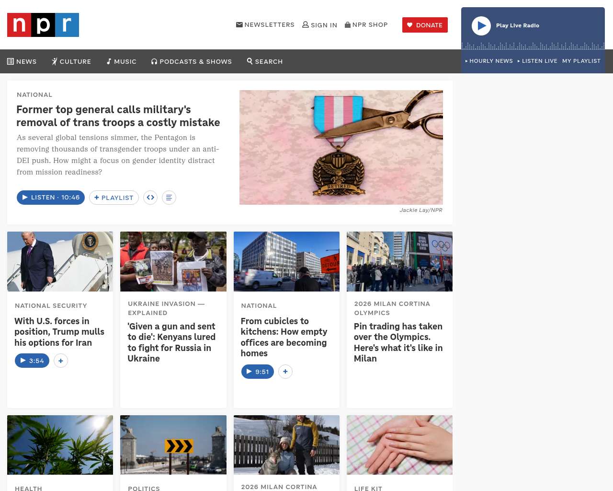Viewport: 613px width, 491px height.
Task: Open the yellow arrow road sign photo
Action: click(173, 445)
